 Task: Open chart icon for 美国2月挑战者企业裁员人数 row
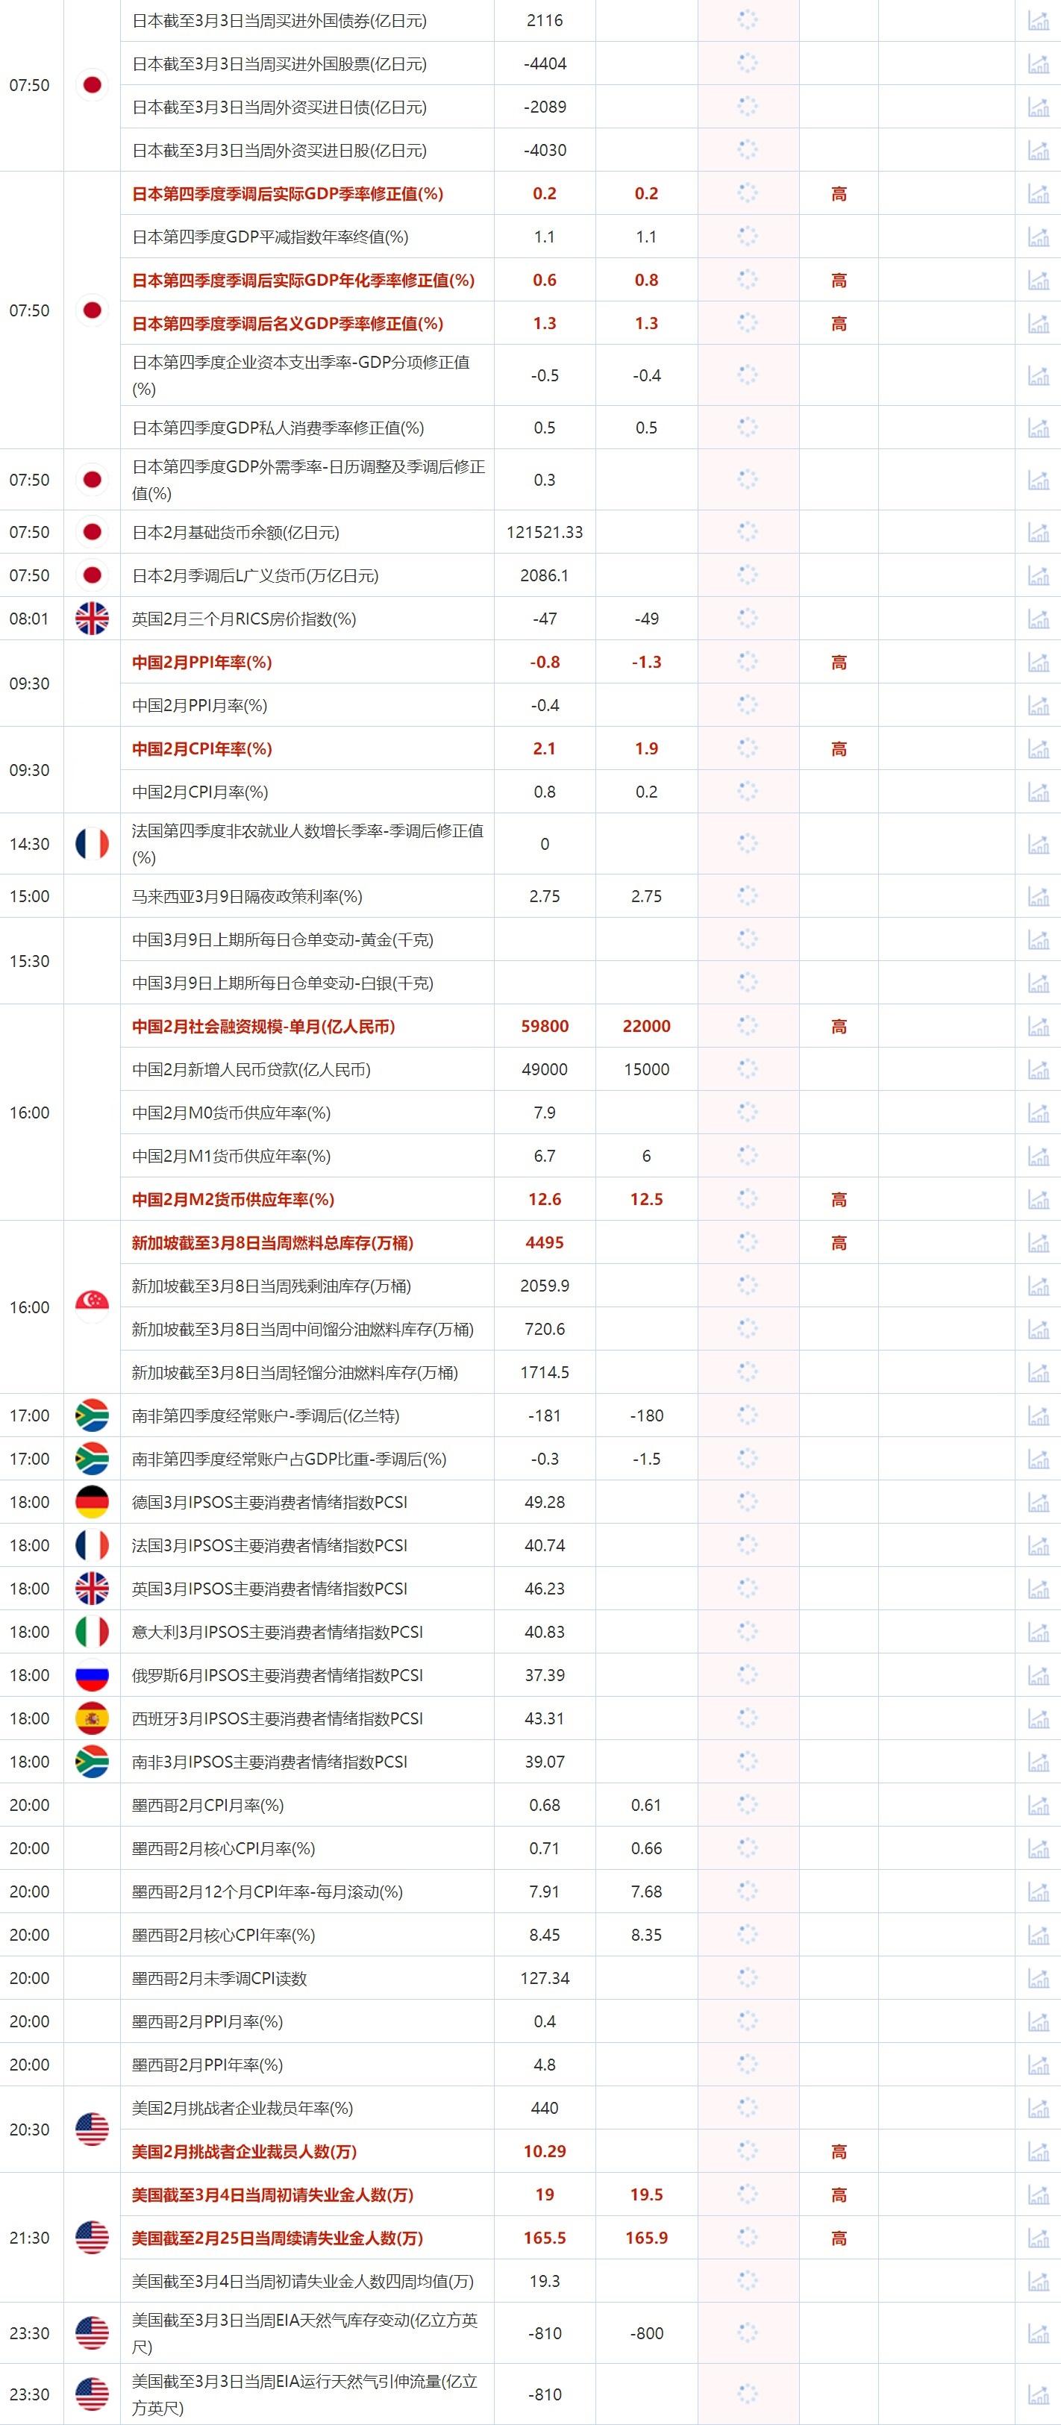(1039, 2153)
